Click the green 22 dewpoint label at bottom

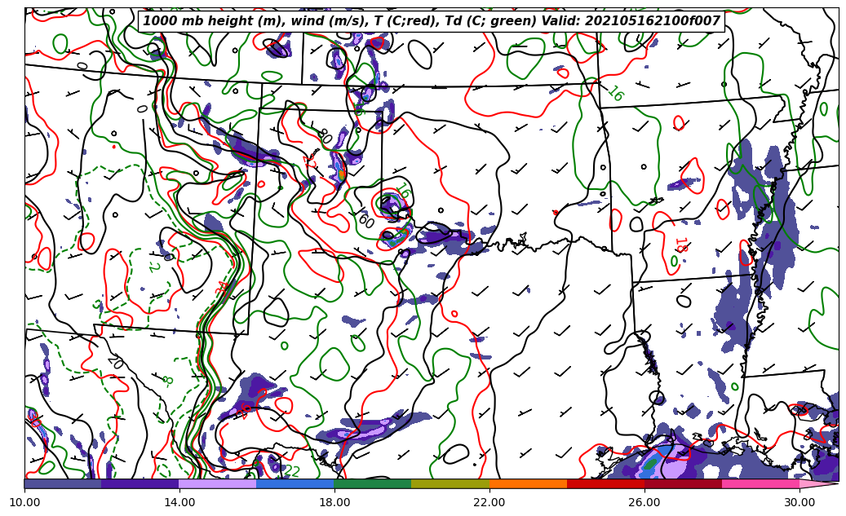click(291, 471)
